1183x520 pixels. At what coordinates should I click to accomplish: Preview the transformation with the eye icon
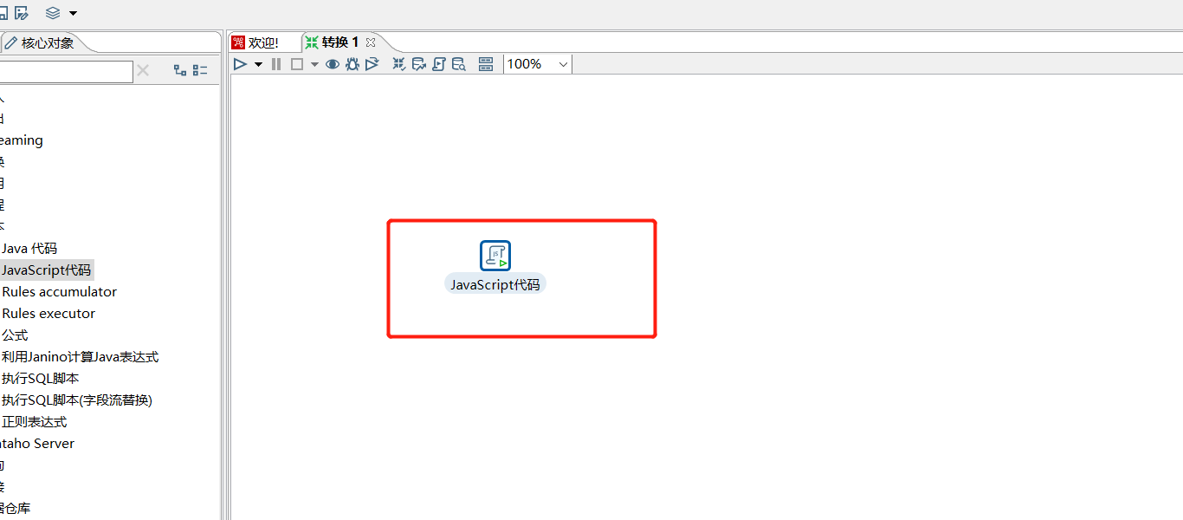tap(333, 64)
